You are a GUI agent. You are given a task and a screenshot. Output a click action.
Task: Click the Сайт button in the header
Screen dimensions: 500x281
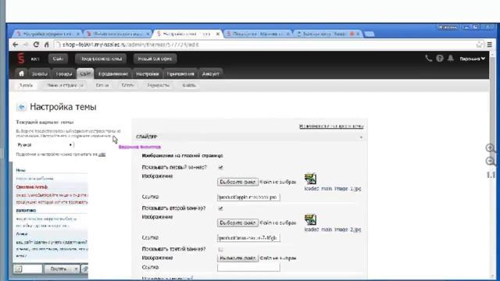click(58, 59)
